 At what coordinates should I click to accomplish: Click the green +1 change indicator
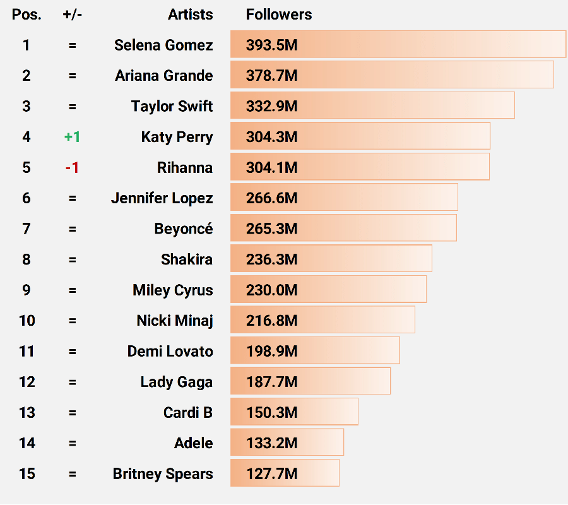pos(73,137)
